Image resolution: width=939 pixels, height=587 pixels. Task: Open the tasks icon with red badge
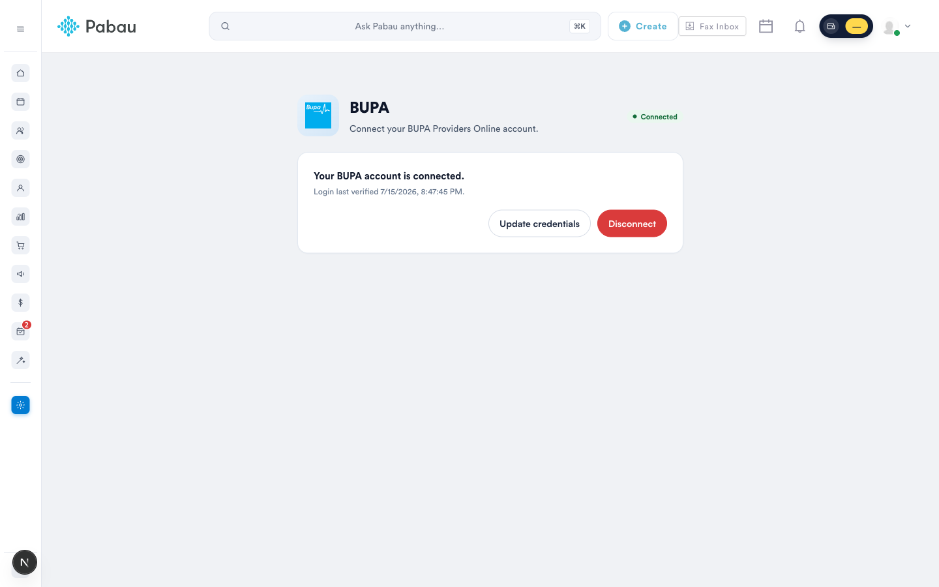(x=20, y=331)
